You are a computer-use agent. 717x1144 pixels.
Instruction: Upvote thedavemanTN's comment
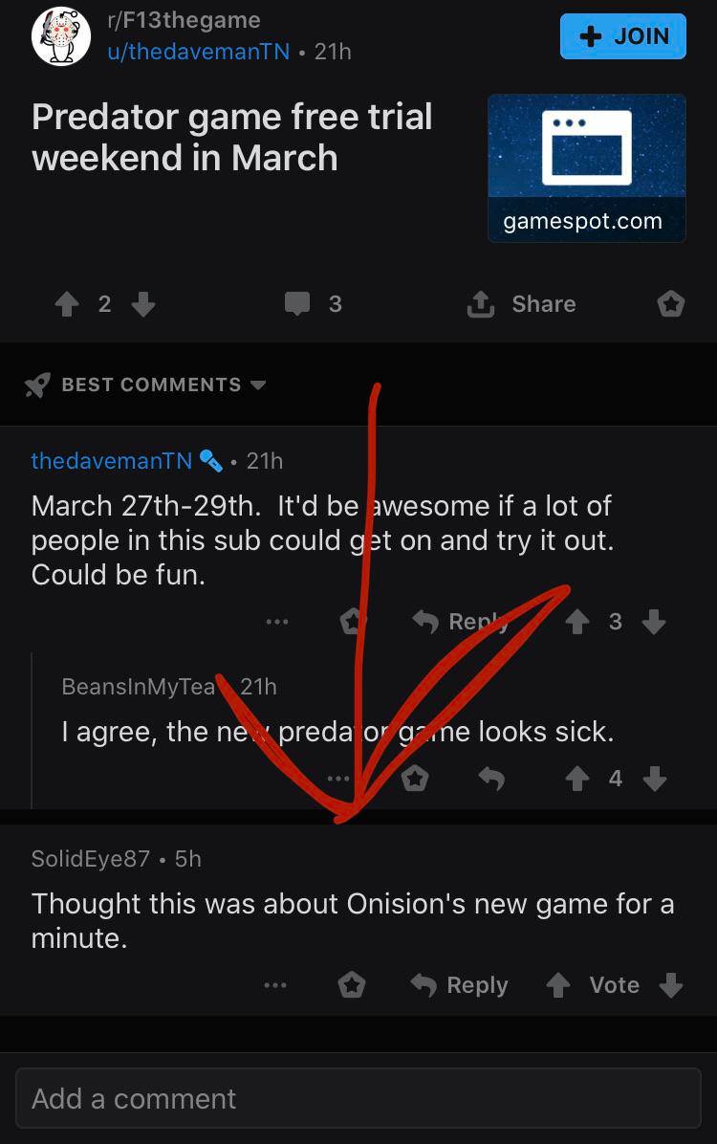pos(576,623)
